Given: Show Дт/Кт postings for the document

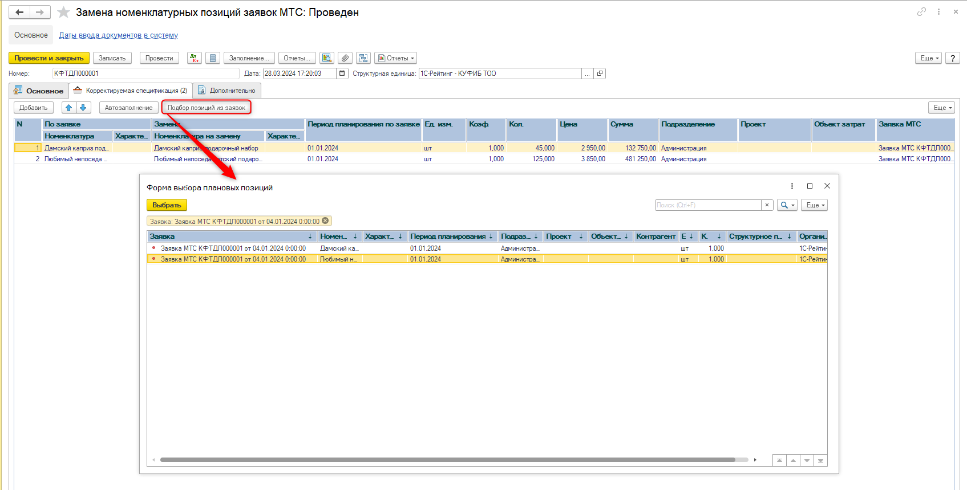Looking at the screenshot, I should coord(195,58).
